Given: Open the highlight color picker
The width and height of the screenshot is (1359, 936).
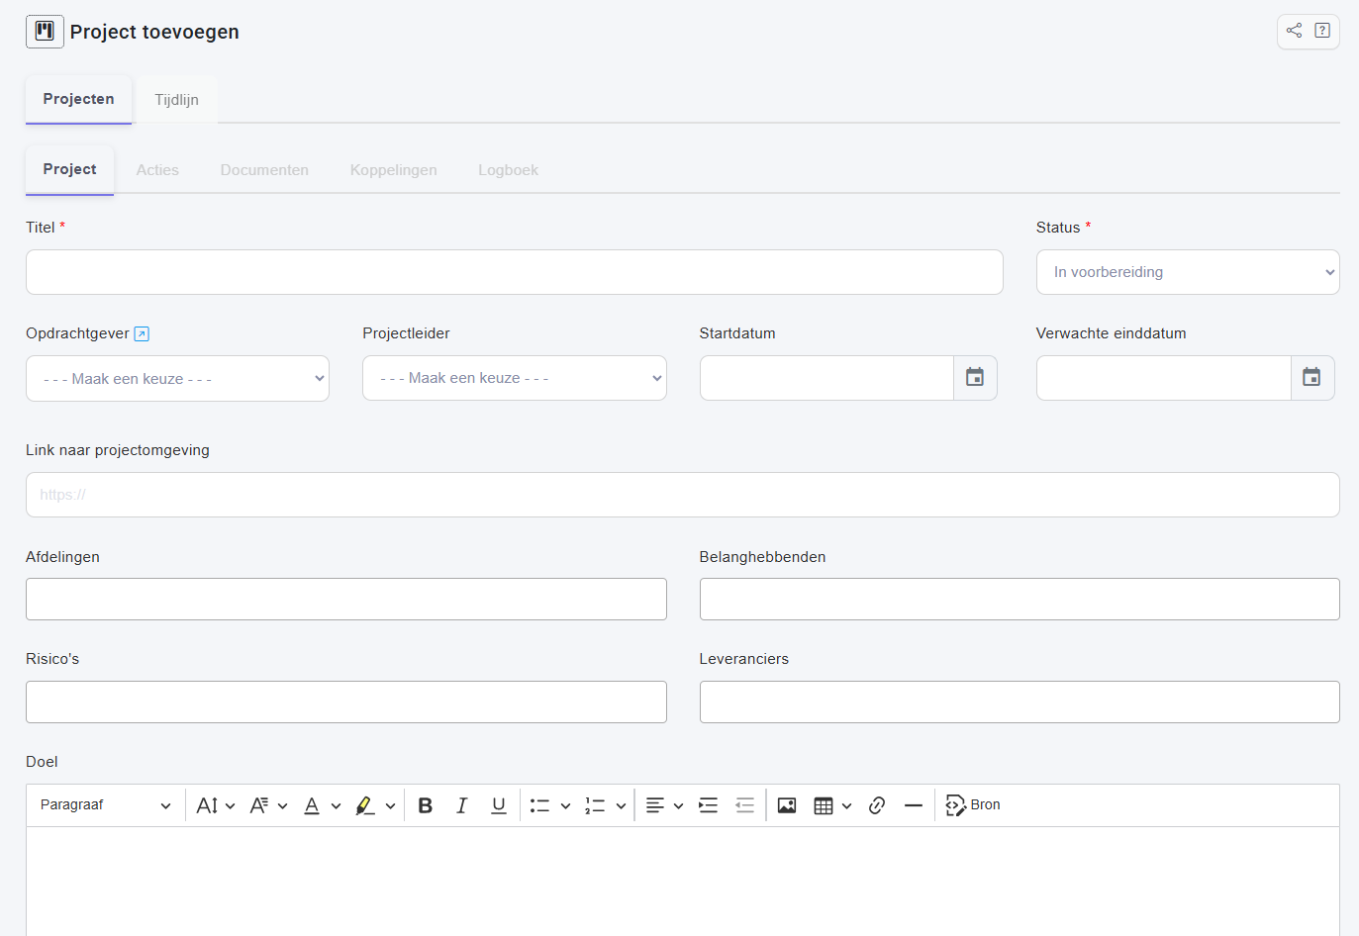Looking at the screenshot, I should [x=376, y=805].
